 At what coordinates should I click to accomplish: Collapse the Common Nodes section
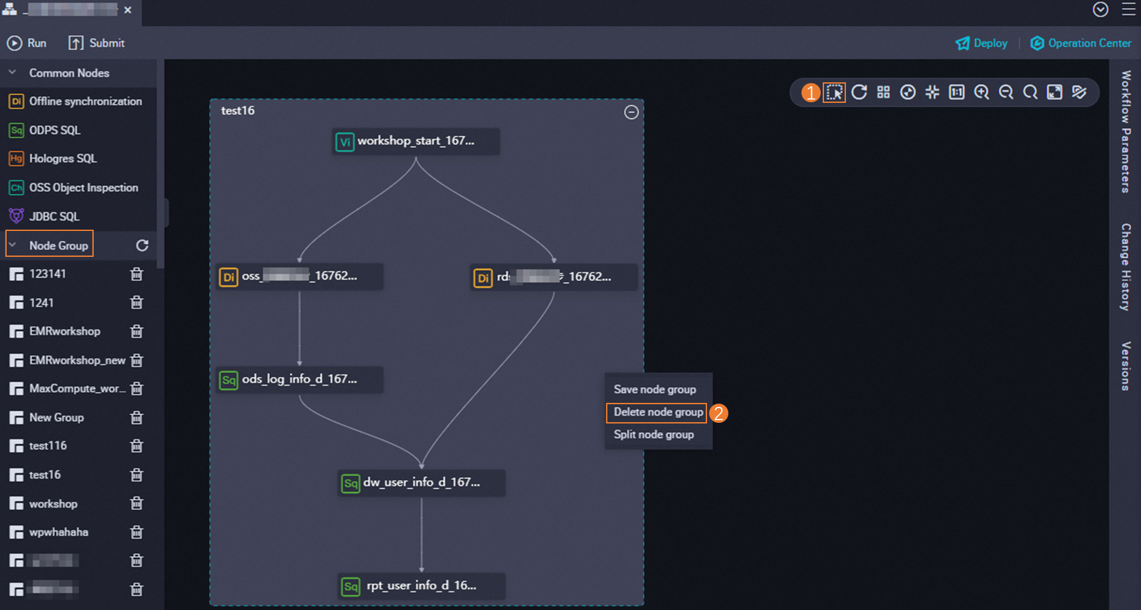coord(12,72)
